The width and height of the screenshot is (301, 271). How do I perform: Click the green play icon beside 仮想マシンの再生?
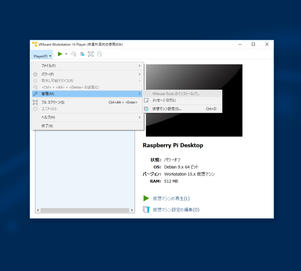(x=146, y=198)
